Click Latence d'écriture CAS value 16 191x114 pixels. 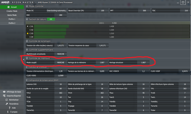[x=143, y=89]
